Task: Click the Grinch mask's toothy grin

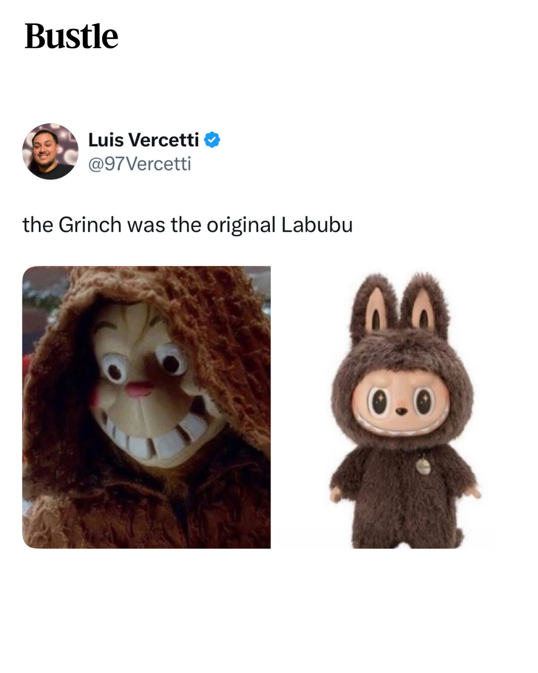Action: (x=154, y=434)
